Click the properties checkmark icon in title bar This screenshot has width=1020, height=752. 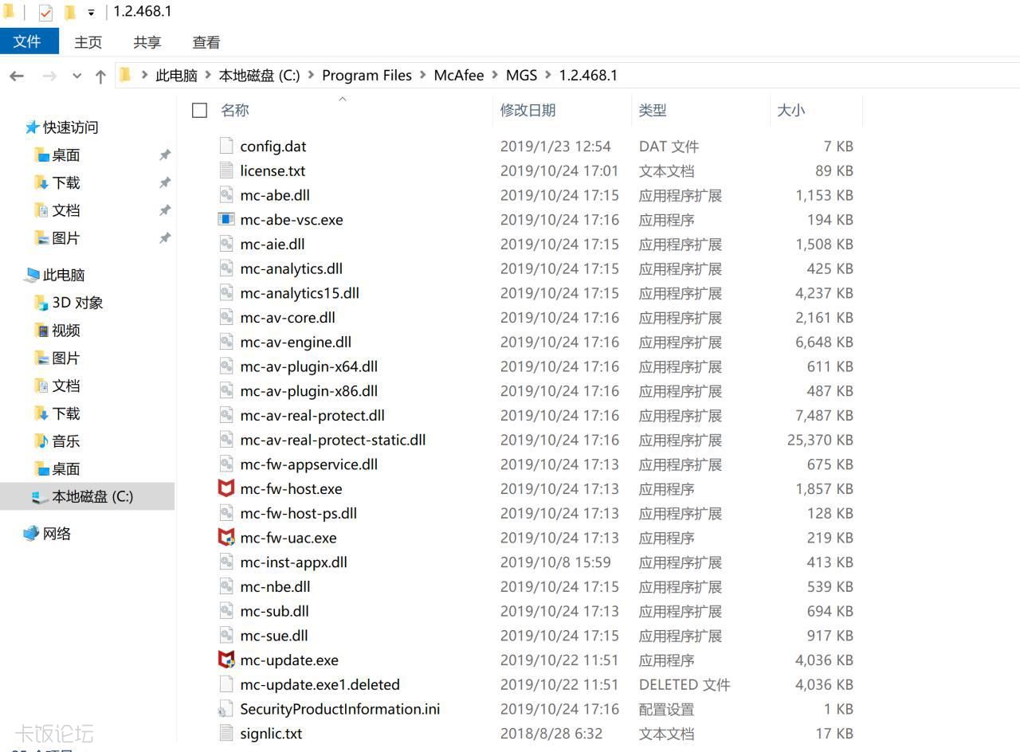point(45,12)
